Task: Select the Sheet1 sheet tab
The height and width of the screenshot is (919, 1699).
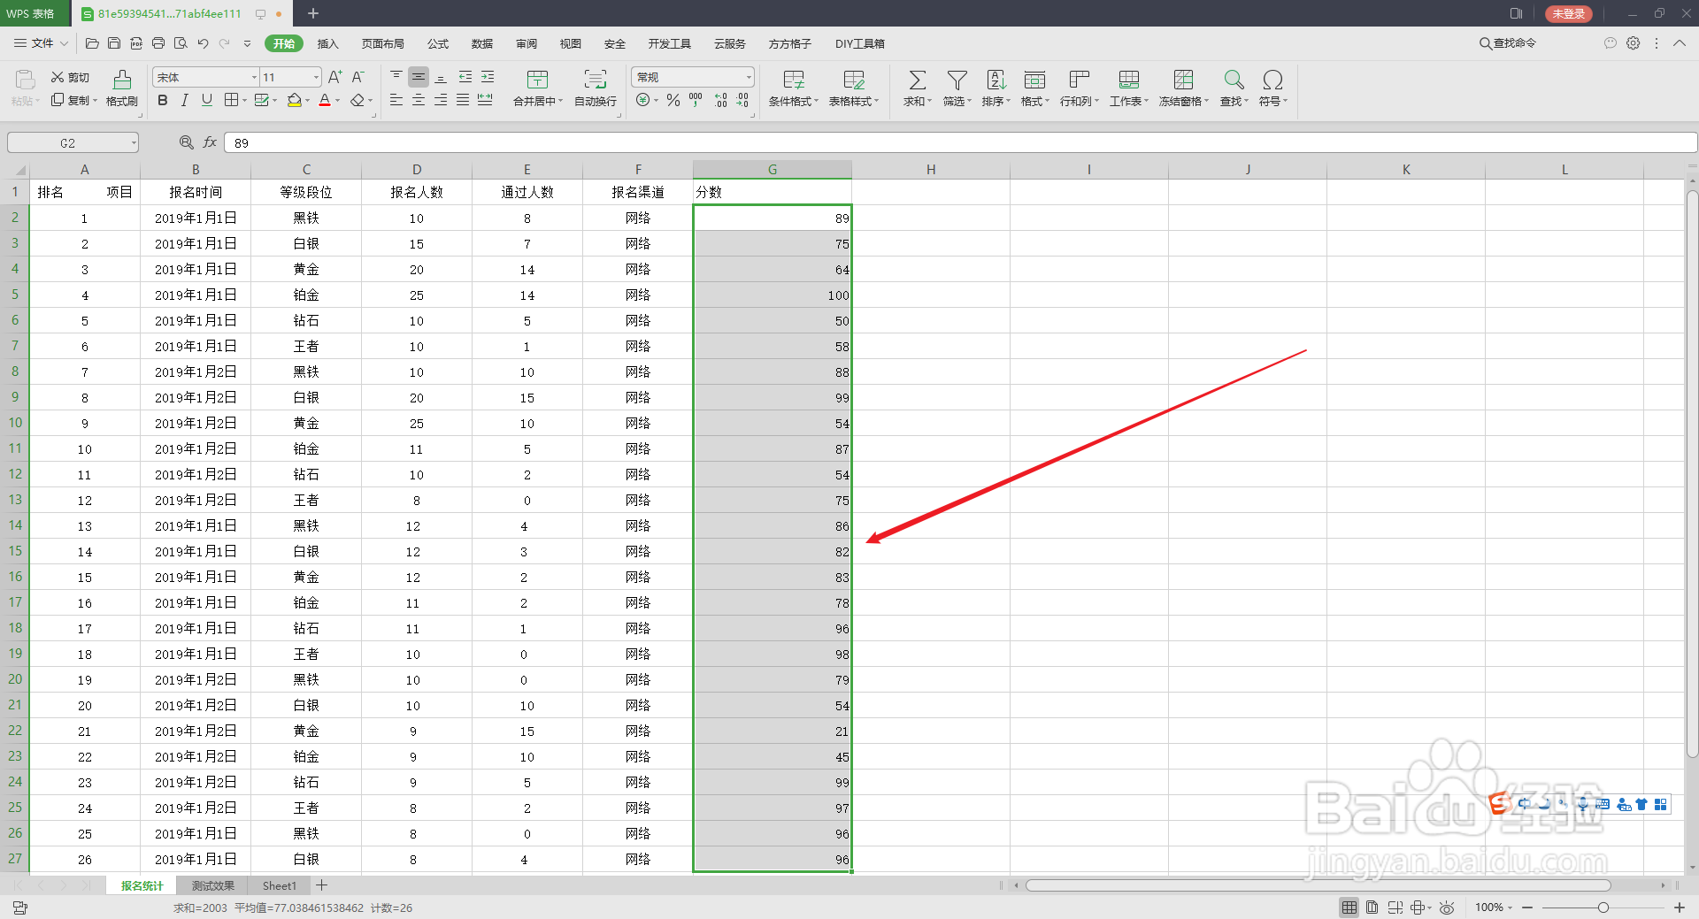Action: coord(280,885)
